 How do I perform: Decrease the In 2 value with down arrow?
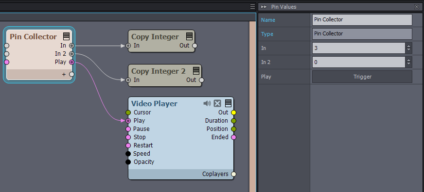408,64
